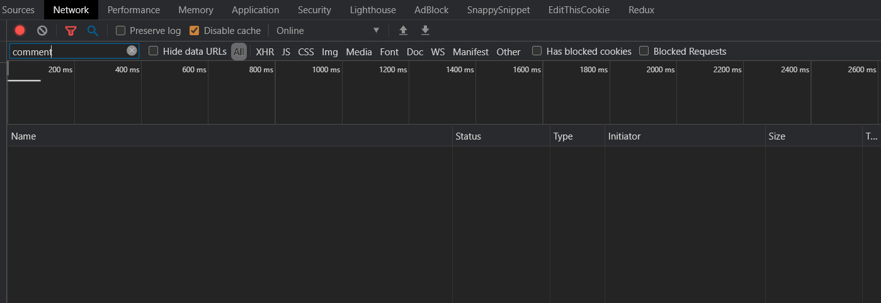The width and height of the screenshot is (881, 303).
Task: Check the Hide data URLs option
Action: [154, 51]
